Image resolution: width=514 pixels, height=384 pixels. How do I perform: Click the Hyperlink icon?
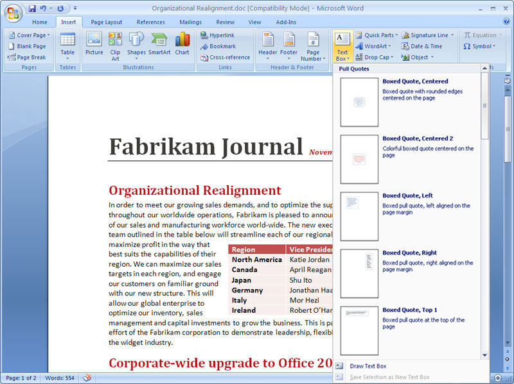coord(217,35)
